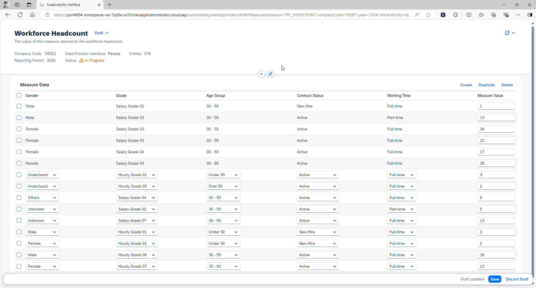The width and height of the screenshot is (536, 288).
Task: Activate Read aloud in the address bar
Action: pyautogui.click(x=417, y=15)
